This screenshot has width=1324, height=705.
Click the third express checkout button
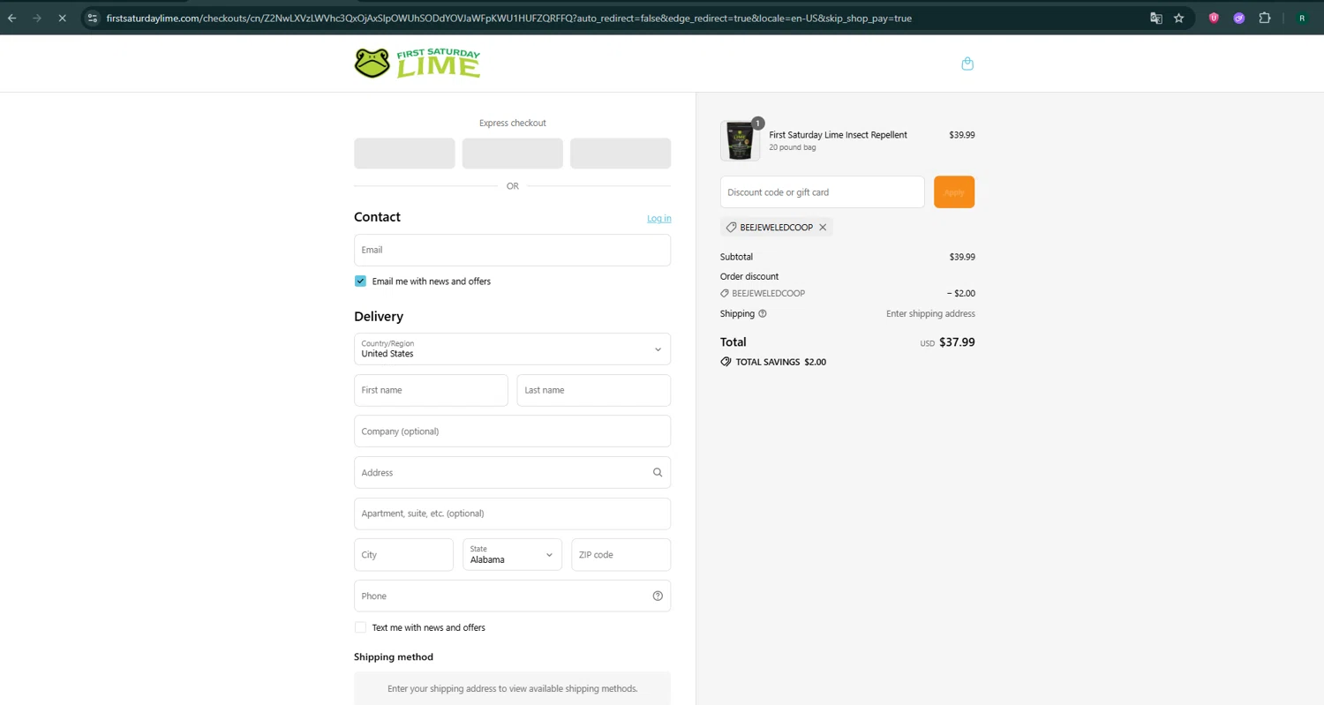click(621, 154)
